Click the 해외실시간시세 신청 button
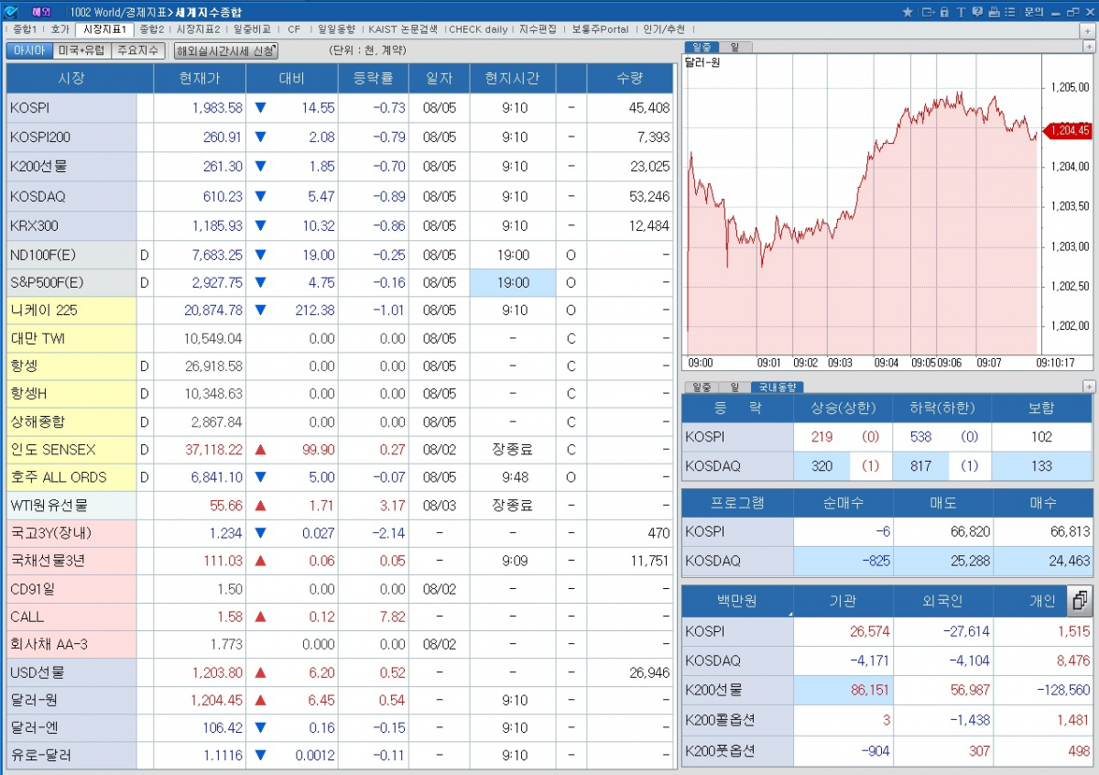Viewport: 1099px width, 775px height. pyautogui.click(x=225, y=51)
